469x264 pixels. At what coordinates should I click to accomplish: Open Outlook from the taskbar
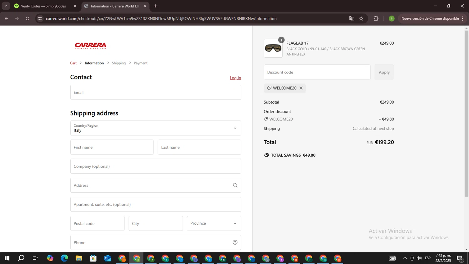[x=108, y=258]
